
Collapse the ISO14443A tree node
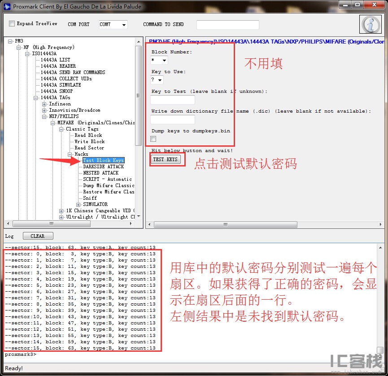(x=27, y=54)
